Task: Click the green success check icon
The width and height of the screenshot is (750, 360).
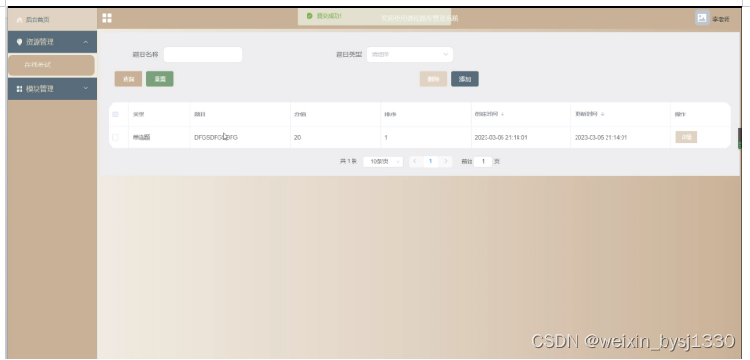Action: pos(309,16)
